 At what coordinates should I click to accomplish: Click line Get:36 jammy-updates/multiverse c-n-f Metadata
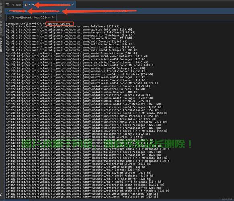coord(87,131)
